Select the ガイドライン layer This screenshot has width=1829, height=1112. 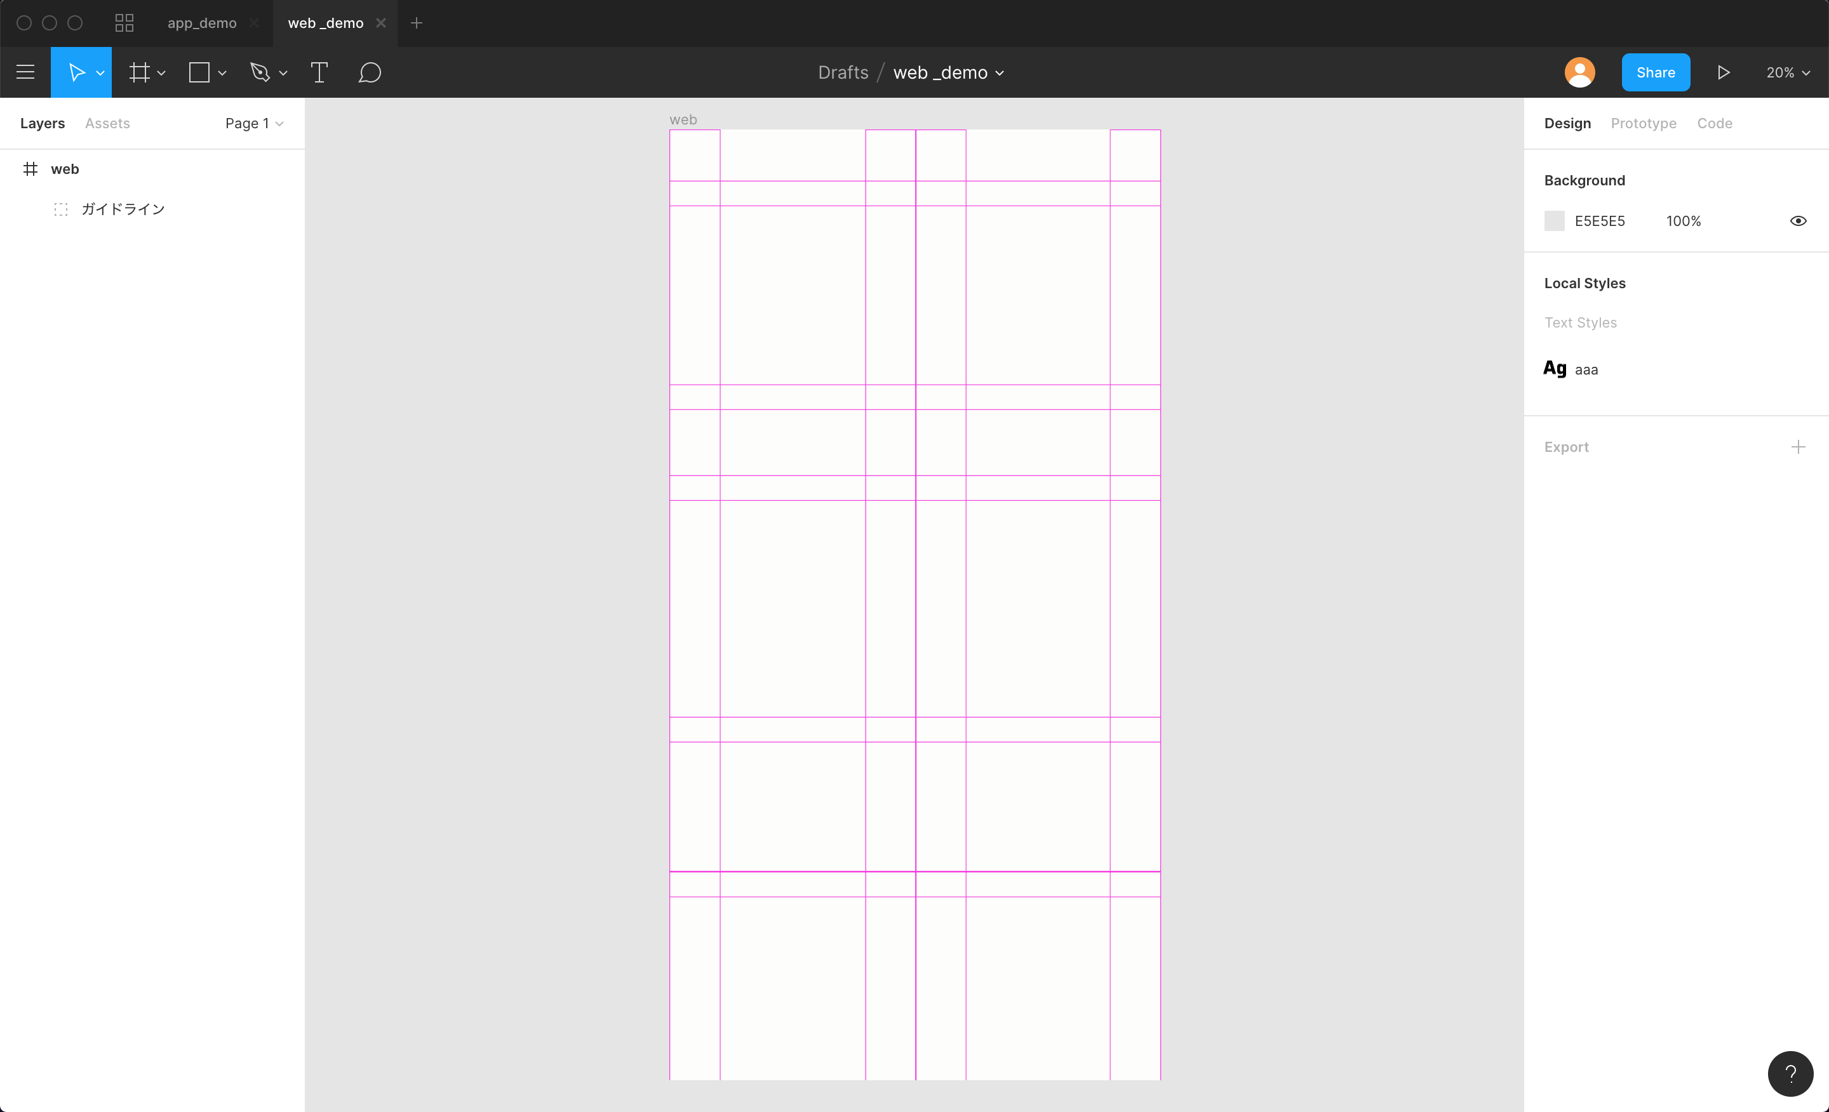click(x=152, y=209)
